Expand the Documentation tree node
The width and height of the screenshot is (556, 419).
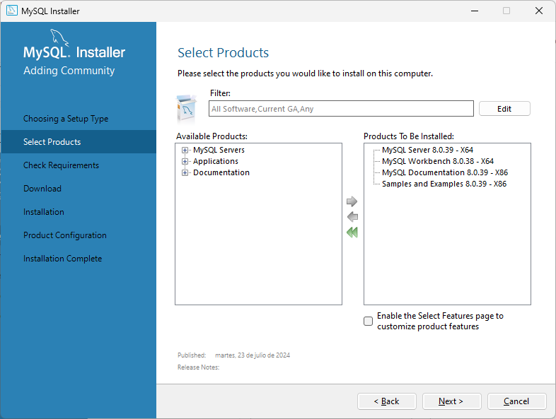click(x=185, y=173)
